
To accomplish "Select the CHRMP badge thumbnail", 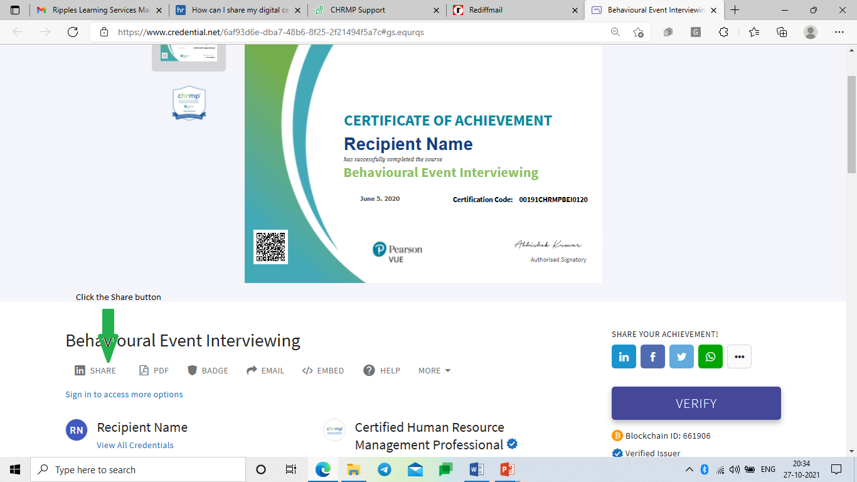I will [189, 104].
